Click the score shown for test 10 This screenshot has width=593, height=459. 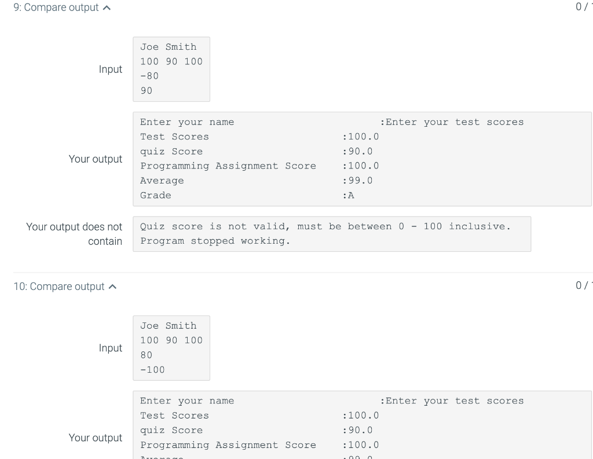(x=584, y=285)
